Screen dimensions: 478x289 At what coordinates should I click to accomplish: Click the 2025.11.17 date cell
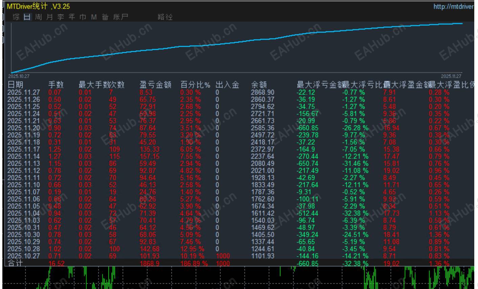coord(24,149)
